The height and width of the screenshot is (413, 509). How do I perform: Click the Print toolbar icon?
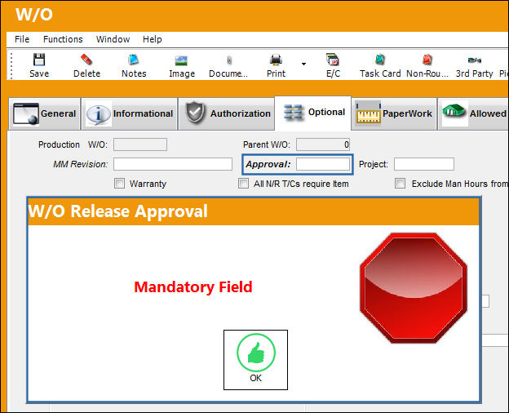tap(276, 65)
